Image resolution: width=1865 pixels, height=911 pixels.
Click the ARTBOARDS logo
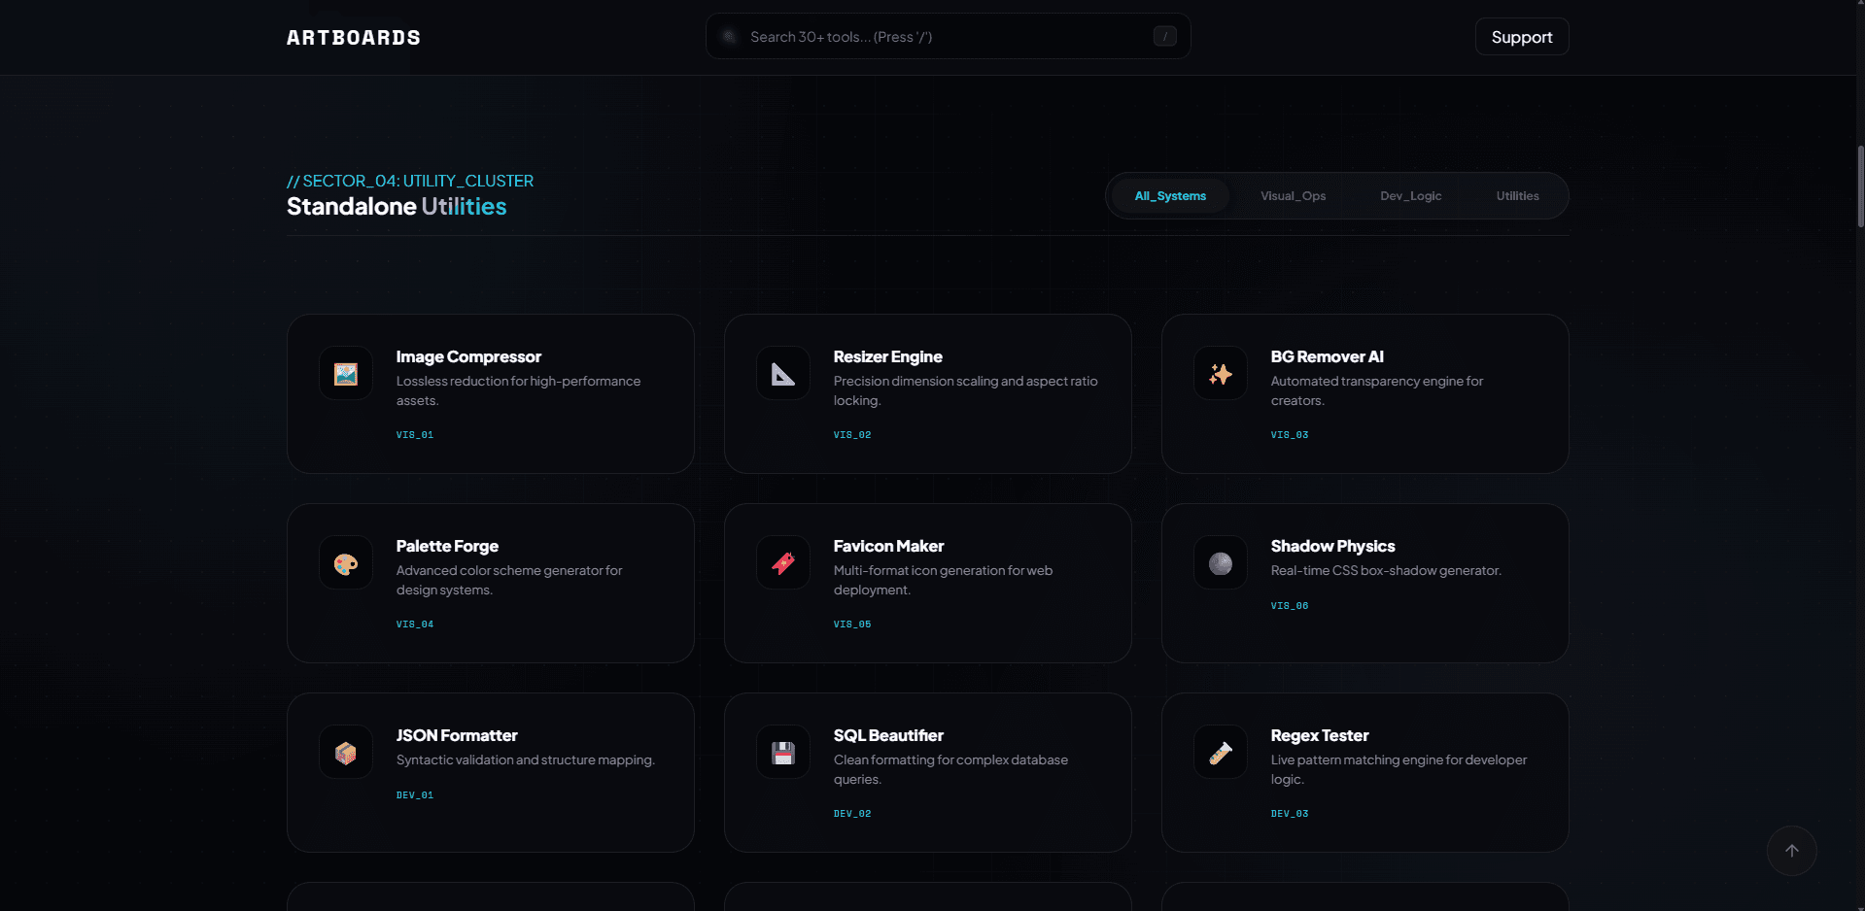point(353,37)
